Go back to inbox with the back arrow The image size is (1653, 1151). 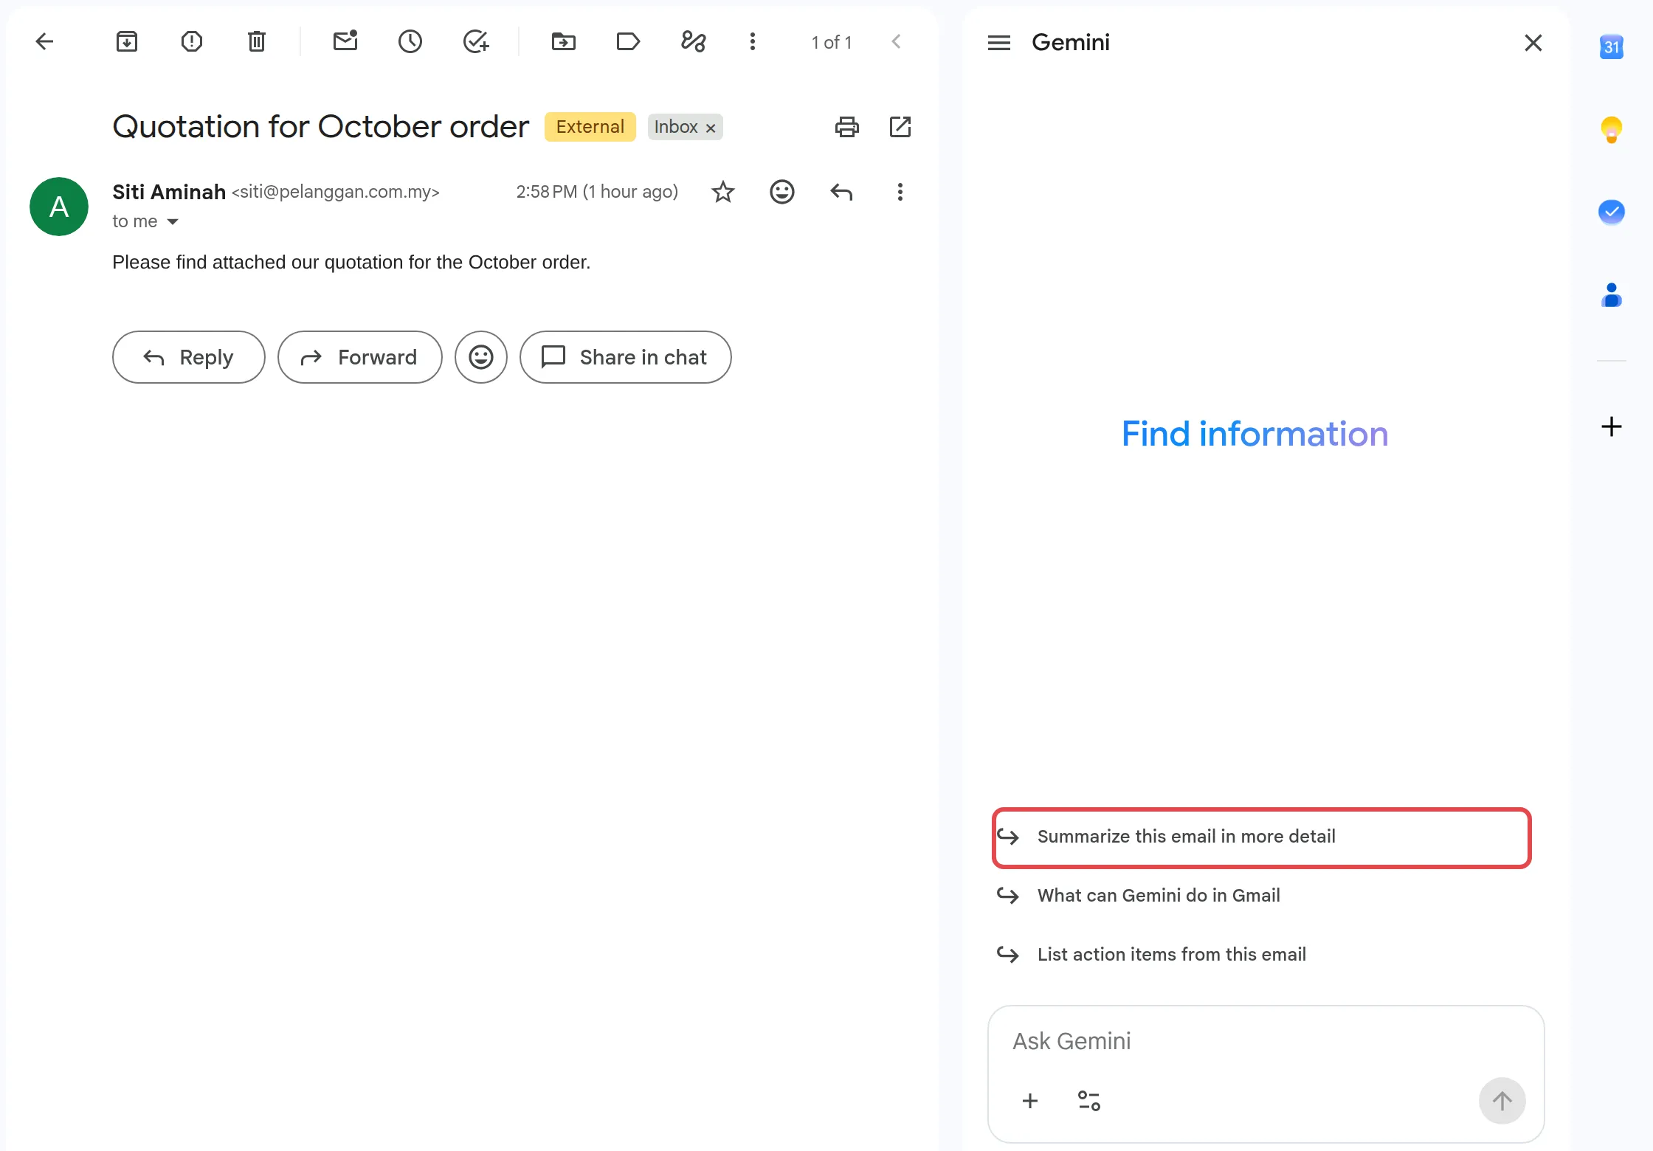click(x=44, y=42)
